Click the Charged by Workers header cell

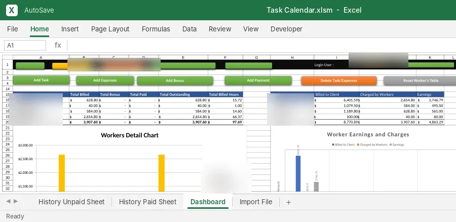tap(388, 95)
